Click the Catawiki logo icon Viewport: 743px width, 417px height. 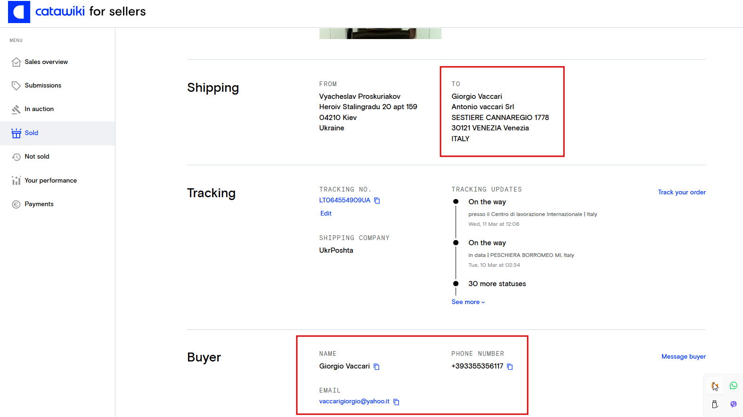[19, 12]
